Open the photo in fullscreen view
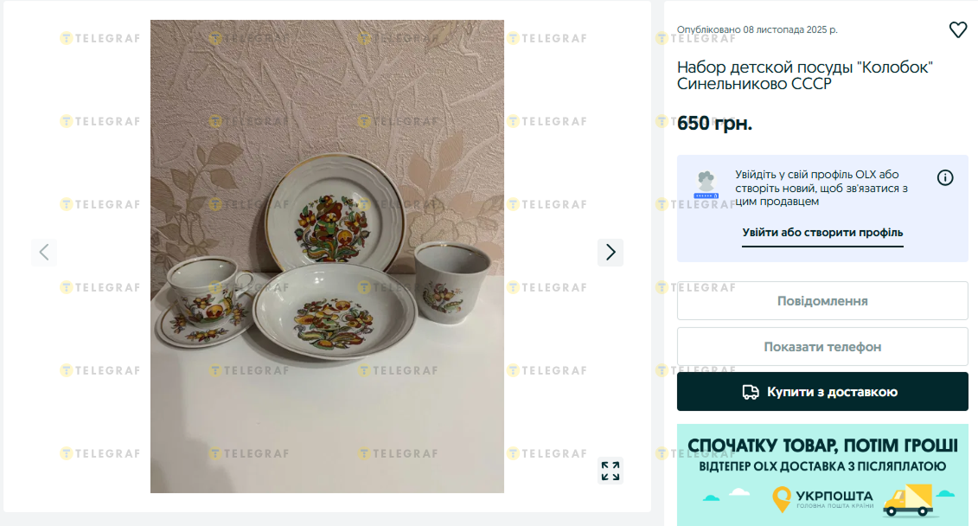 tap(610, 471)
